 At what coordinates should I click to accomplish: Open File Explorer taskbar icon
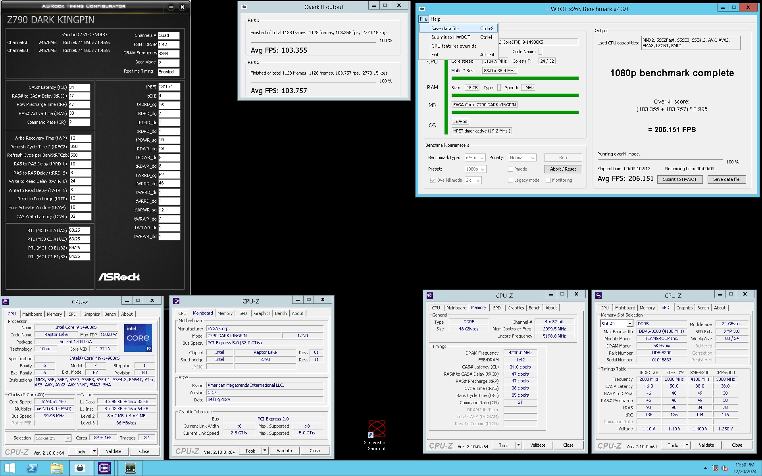pos(56,468)
